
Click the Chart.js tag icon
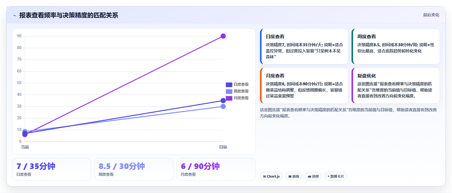[265, 177]
